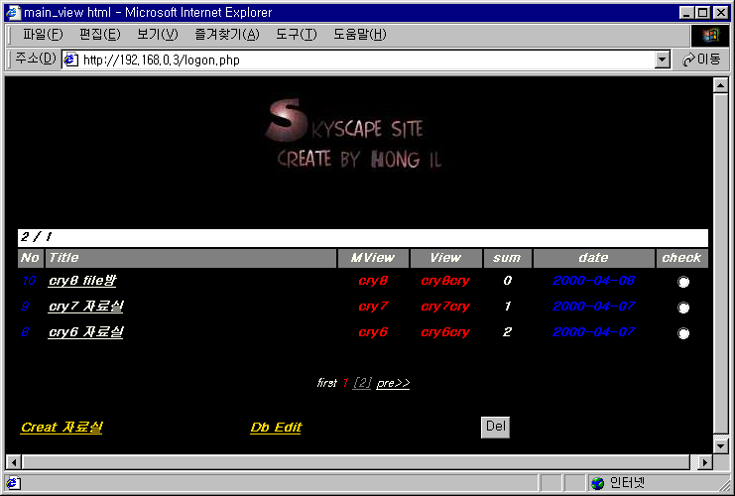Click the 2 / 1 page counter text
735x496 pixels.
pyautogui.click(x=36, y=237)
